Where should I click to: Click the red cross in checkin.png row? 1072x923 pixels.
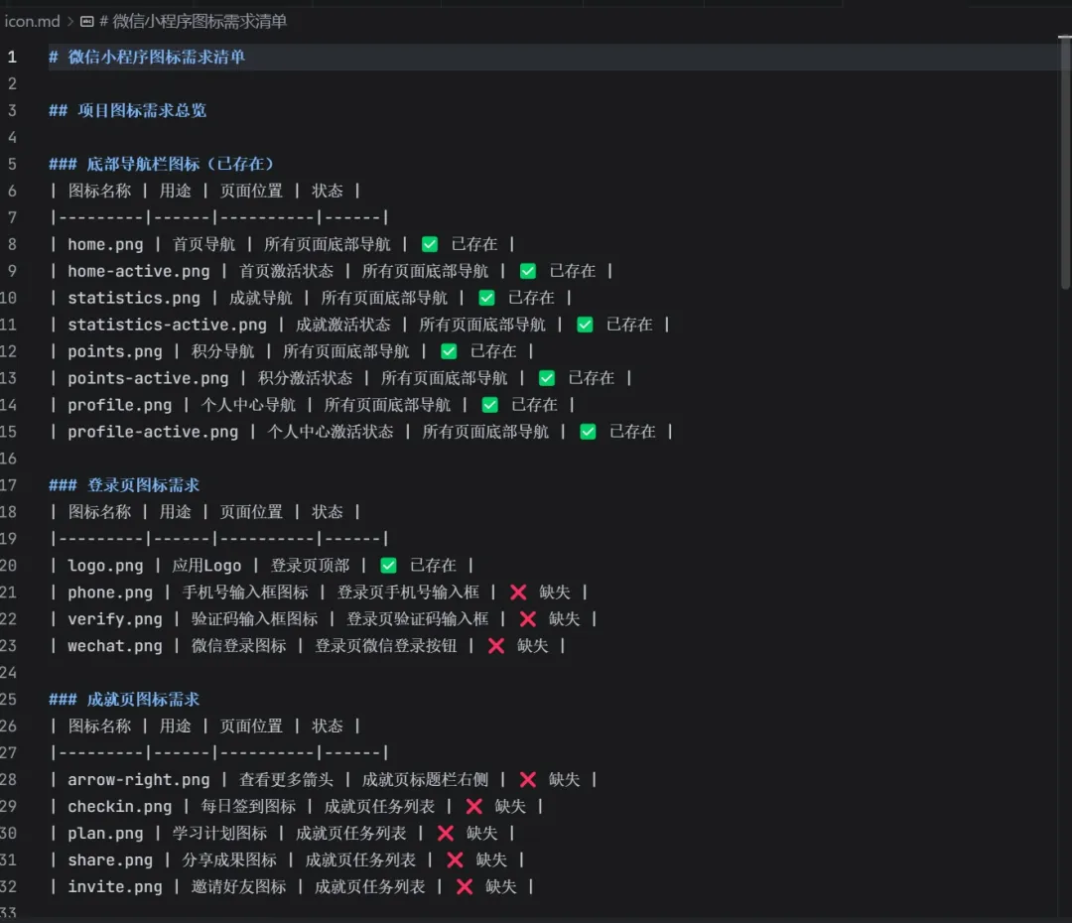click(473, 806)
